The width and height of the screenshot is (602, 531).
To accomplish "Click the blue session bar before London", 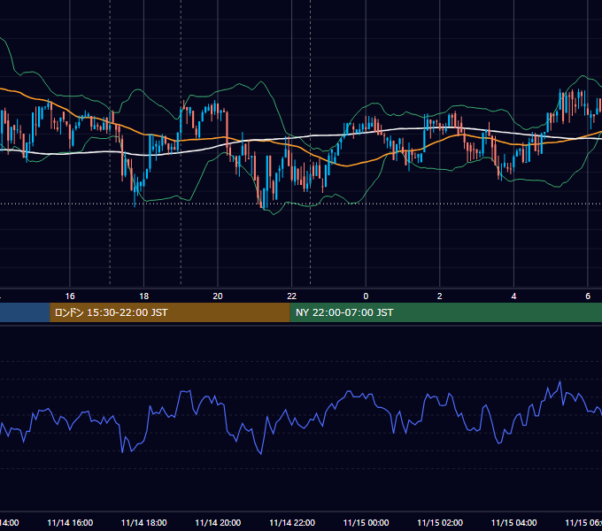I will tap(25, 312).
